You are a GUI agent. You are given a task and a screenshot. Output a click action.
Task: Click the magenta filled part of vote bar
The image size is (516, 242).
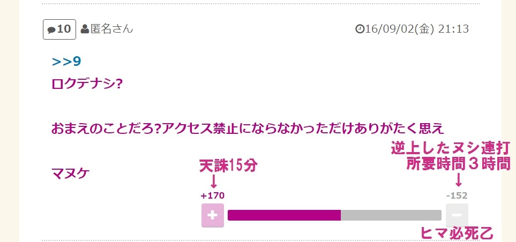click(x=284, y=215)
